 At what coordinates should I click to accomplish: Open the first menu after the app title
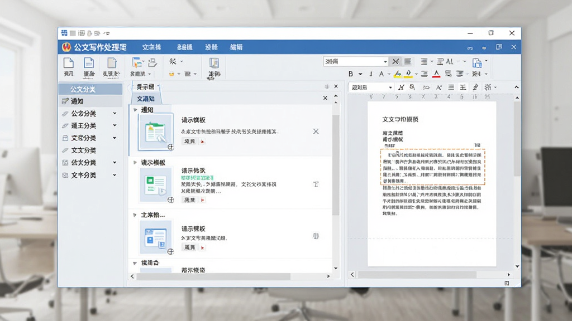(x=151, y=47)
